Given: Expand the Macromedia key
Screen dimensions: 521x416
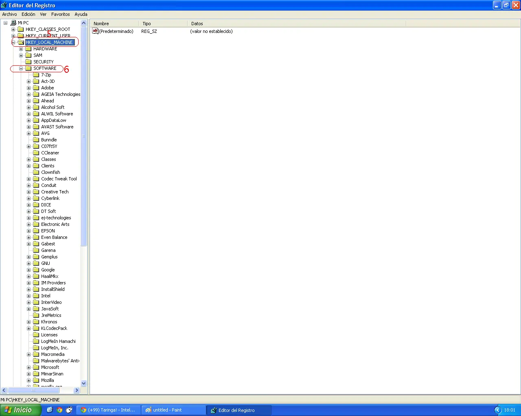Looking at the screenshot, I should pyautogui.click(x=29, y=354).
